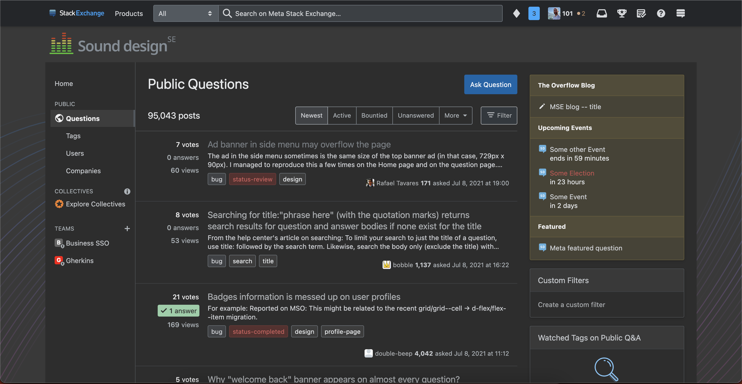This screenshot has width=742, height=384.
Task: Click the Ask Question button
Action: tap(491, 85)
